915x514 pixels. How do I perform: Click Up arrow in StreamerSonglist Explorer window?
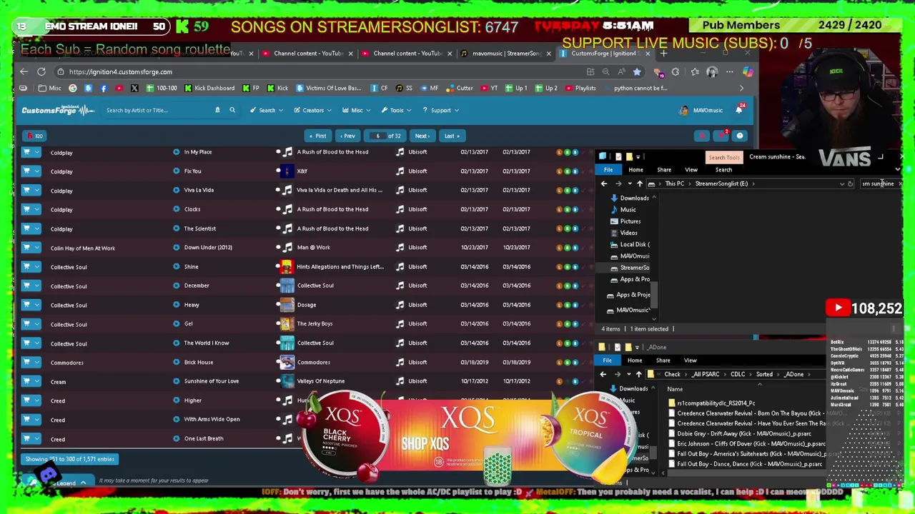pos(640,183)
